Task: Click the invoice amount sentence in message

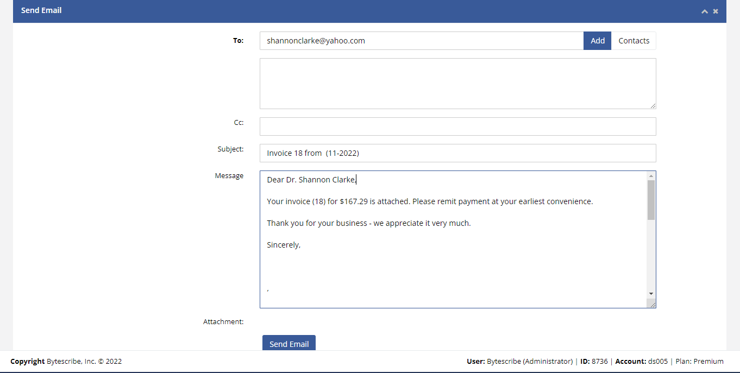Action: (430, 201)
